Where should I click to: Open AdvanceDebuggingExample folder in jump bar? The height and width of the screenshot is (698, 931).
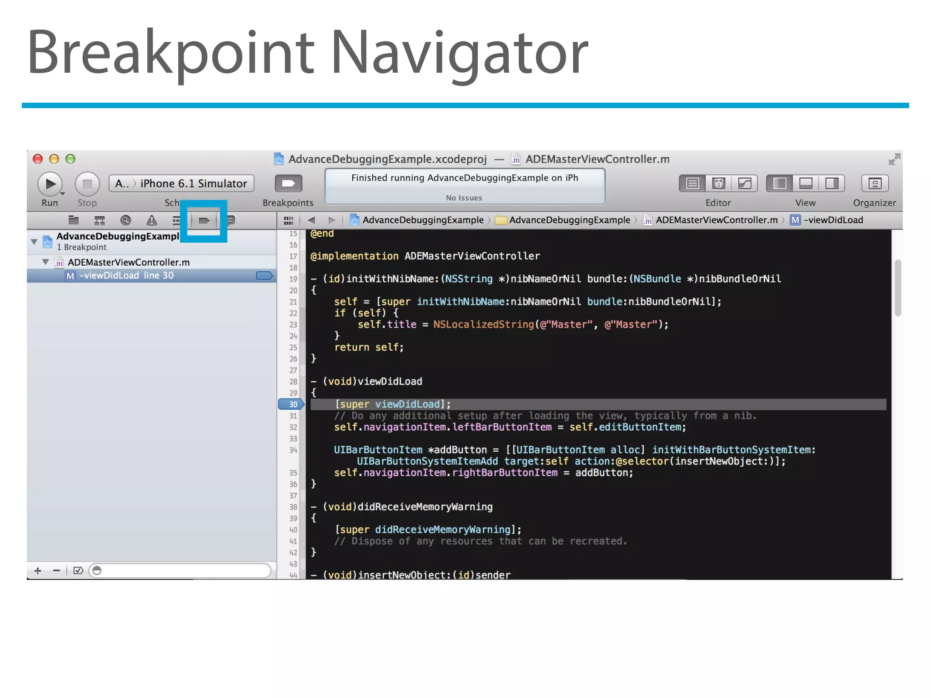[x=563, y=220]
